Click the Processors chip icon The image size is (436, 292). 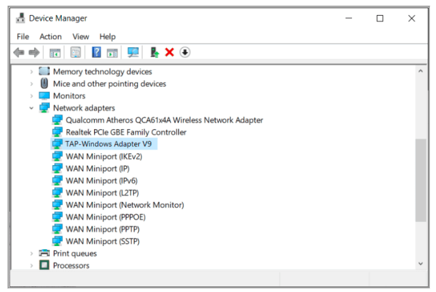44,265
